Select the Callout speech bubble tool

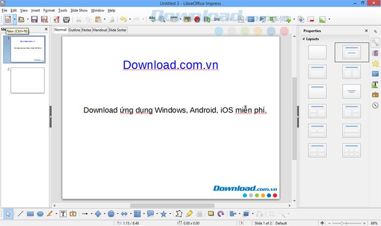(151, 214)
